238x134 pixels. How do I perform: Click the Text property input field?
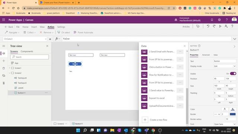(225, 61)
